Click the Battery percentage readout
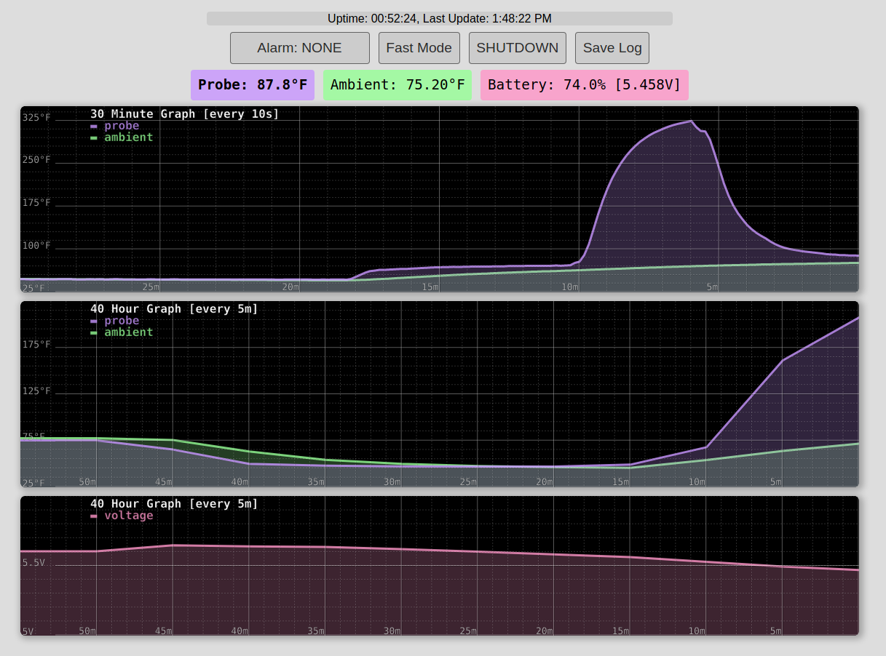The image size is (886, 656). (583, 84)
